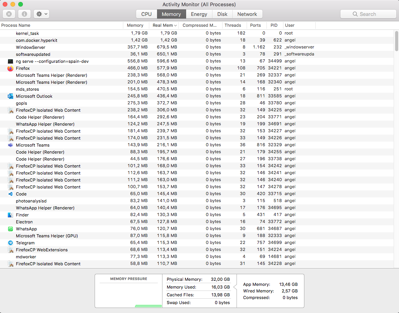Click the Visual Studio Code icon
The image size is (399, 313).
10,194
